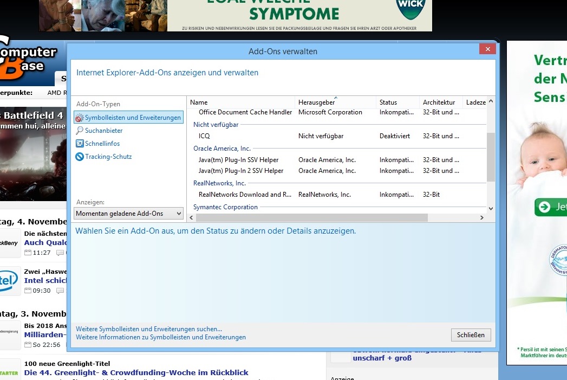
Task: Click the Symbolleisten gear icon
Action: click(x=80, y=118)
